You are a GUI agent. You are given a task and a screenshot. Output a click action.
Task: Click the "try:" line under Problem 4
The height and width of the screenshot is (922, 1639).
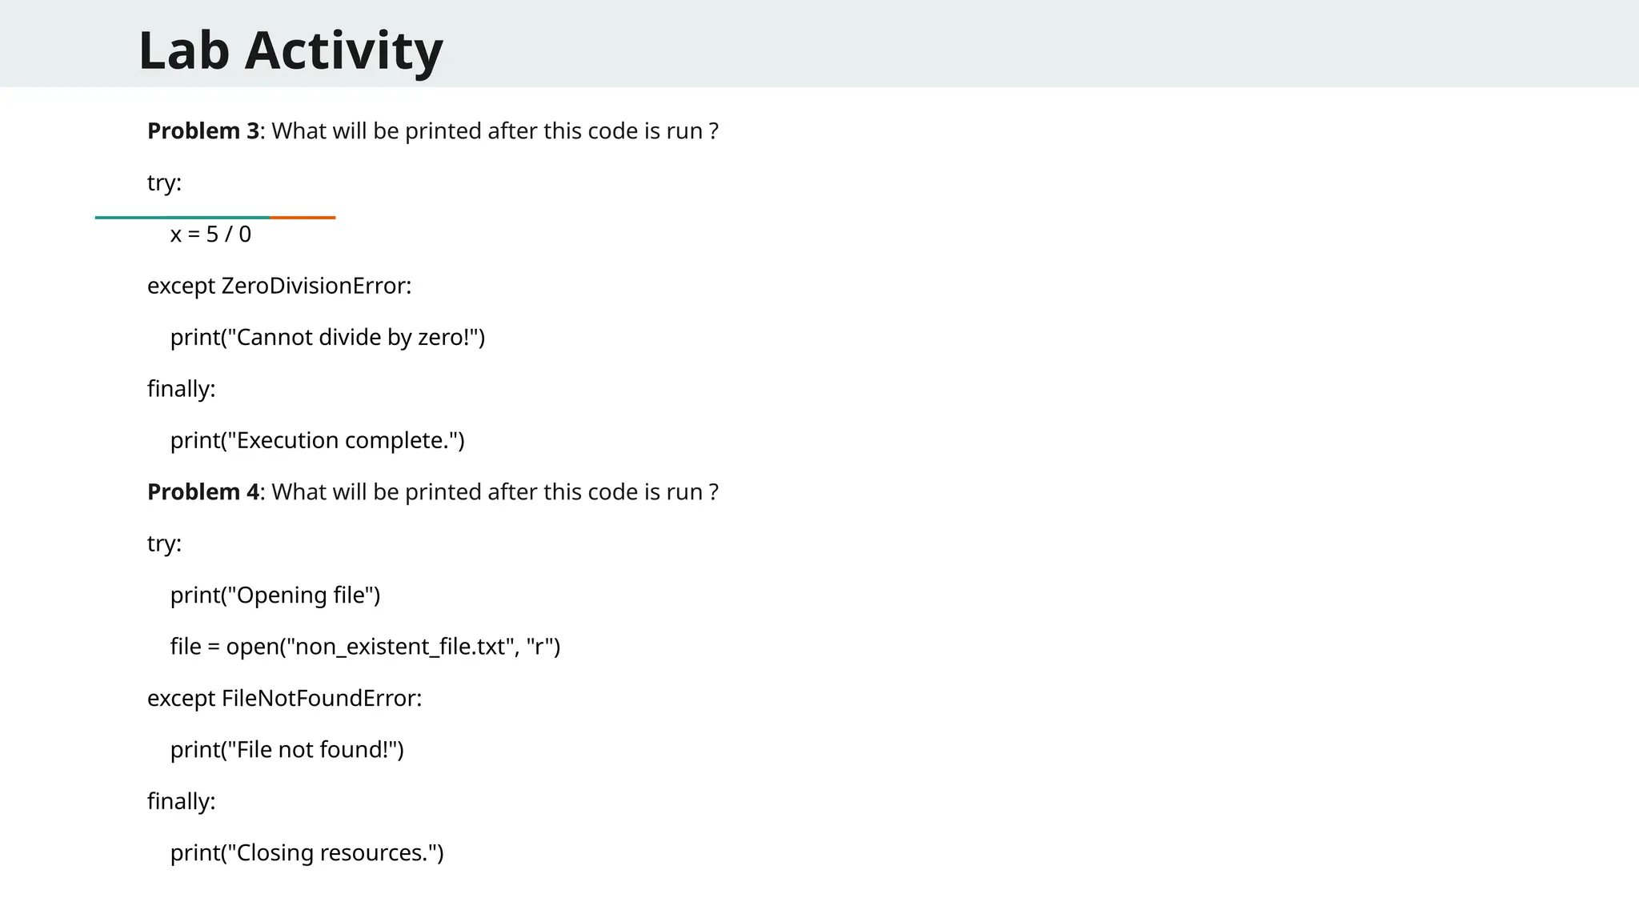click(164, 544)
